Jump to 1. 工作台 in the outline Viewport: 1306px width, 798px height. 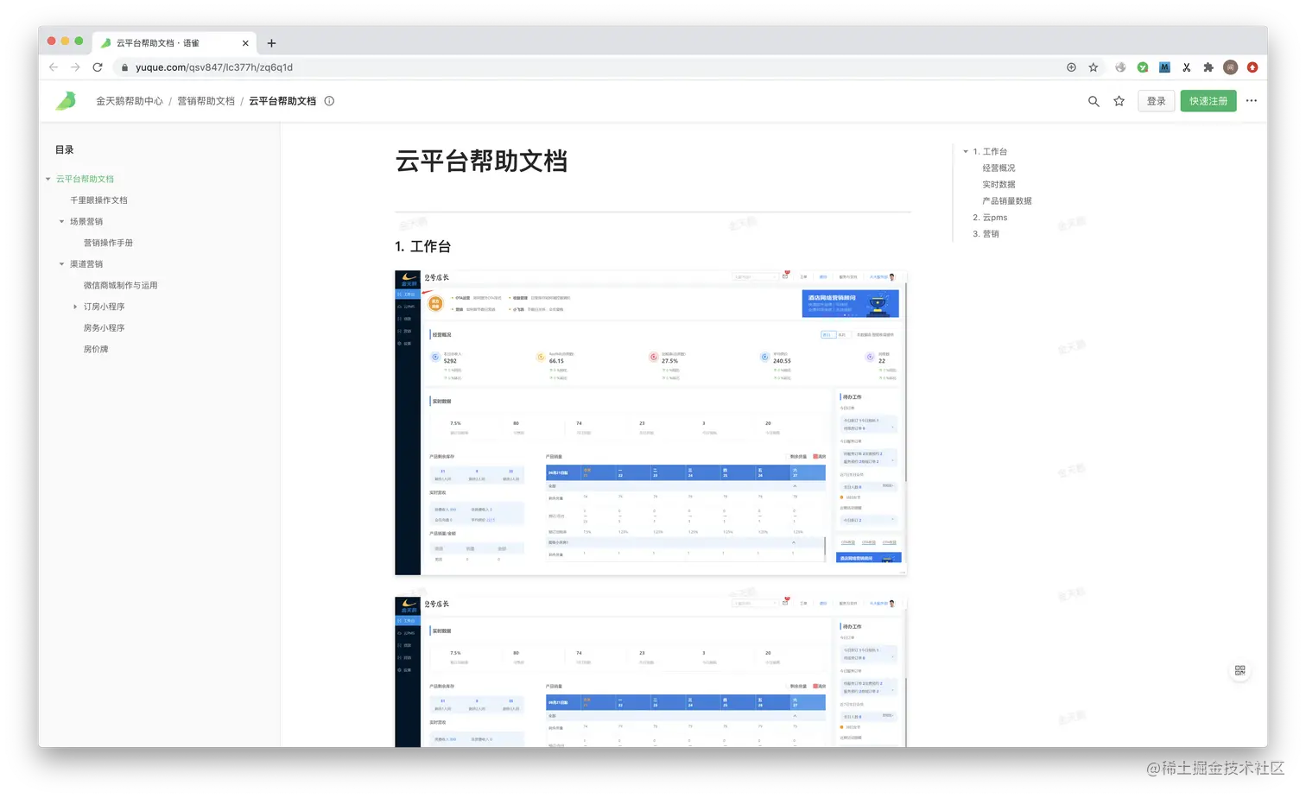tap(990, 152)
